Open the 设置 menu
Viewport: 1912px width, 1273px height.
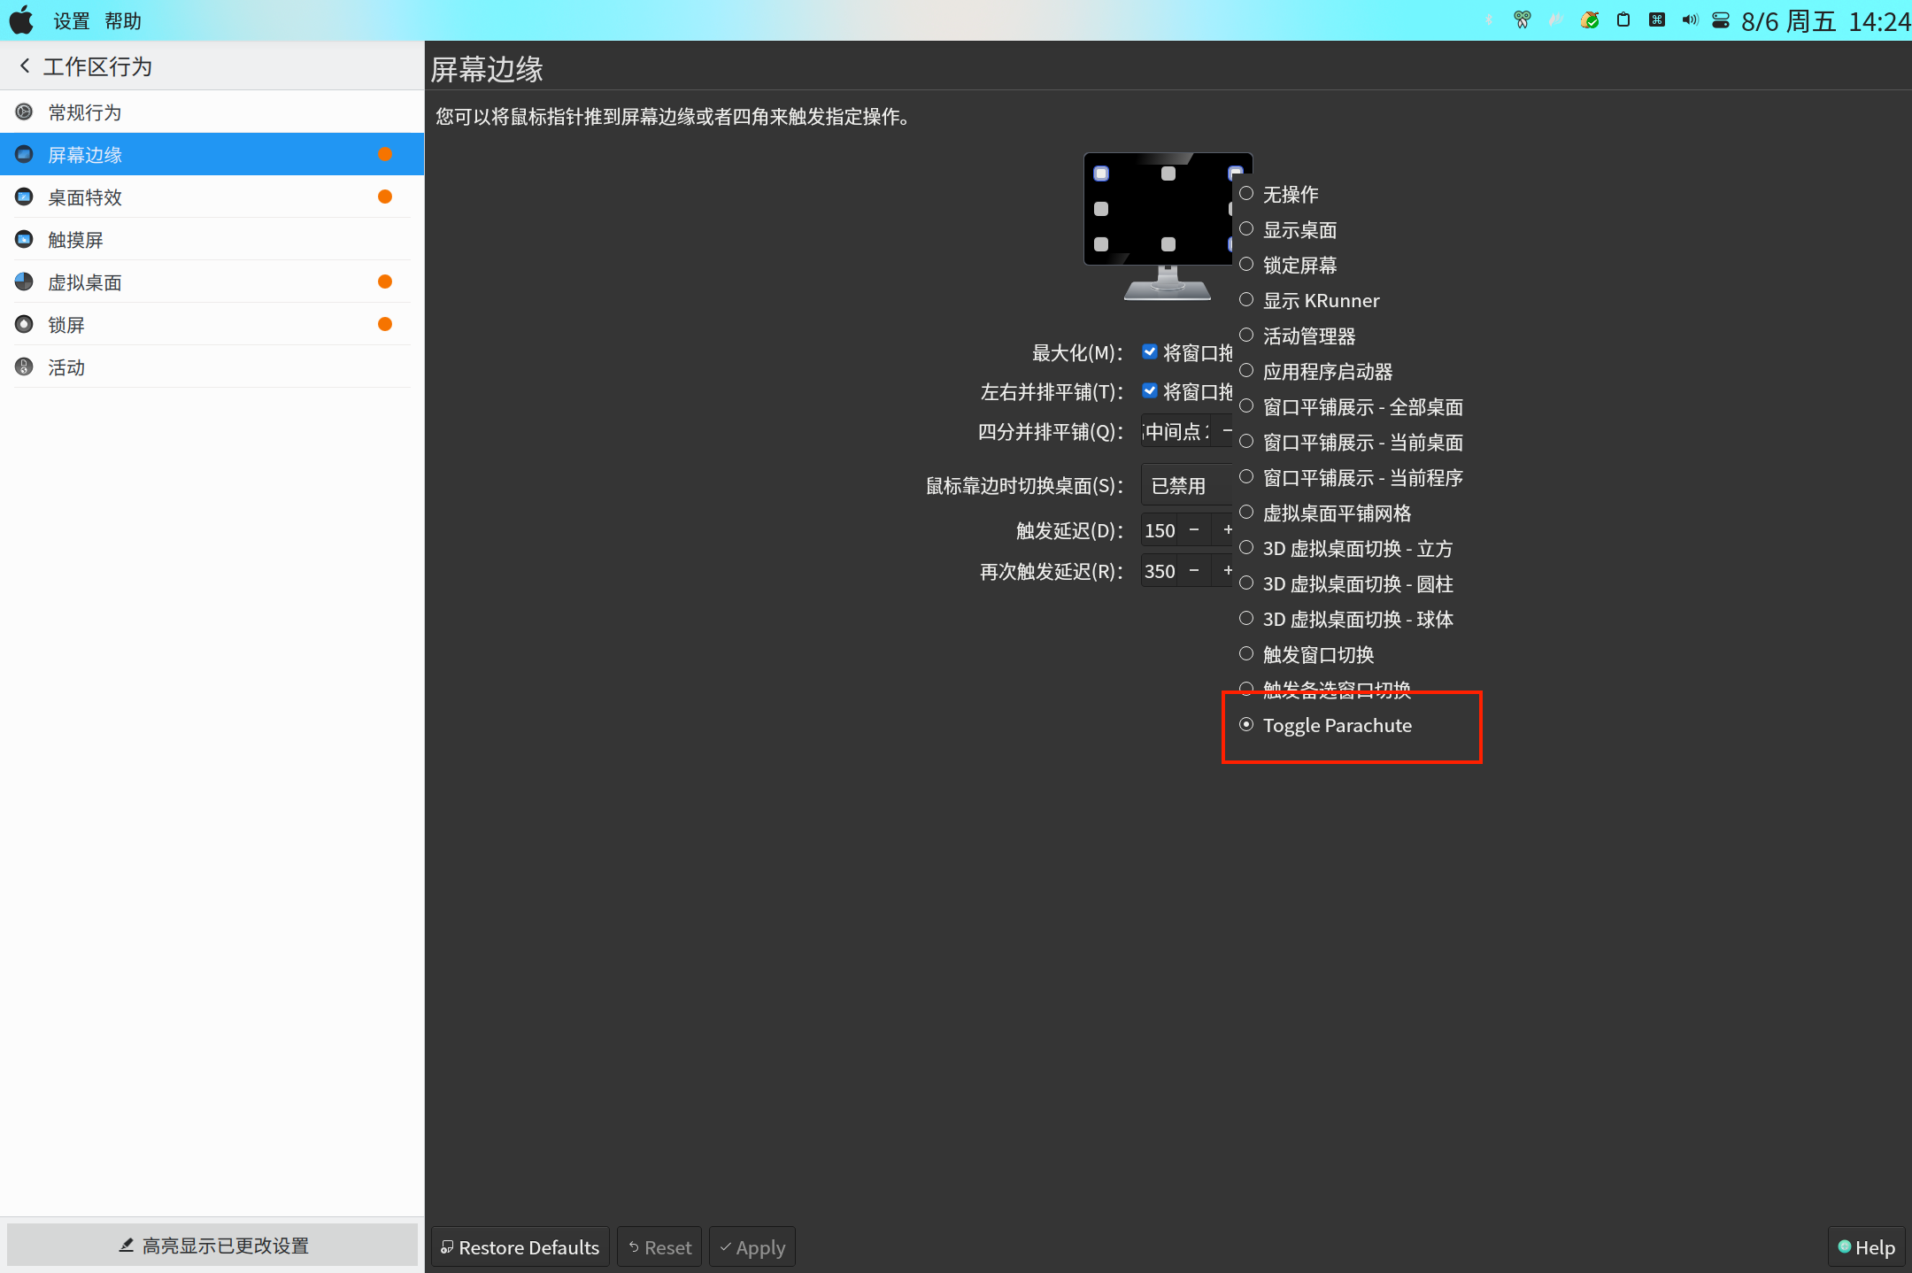[x=70, y=19]
